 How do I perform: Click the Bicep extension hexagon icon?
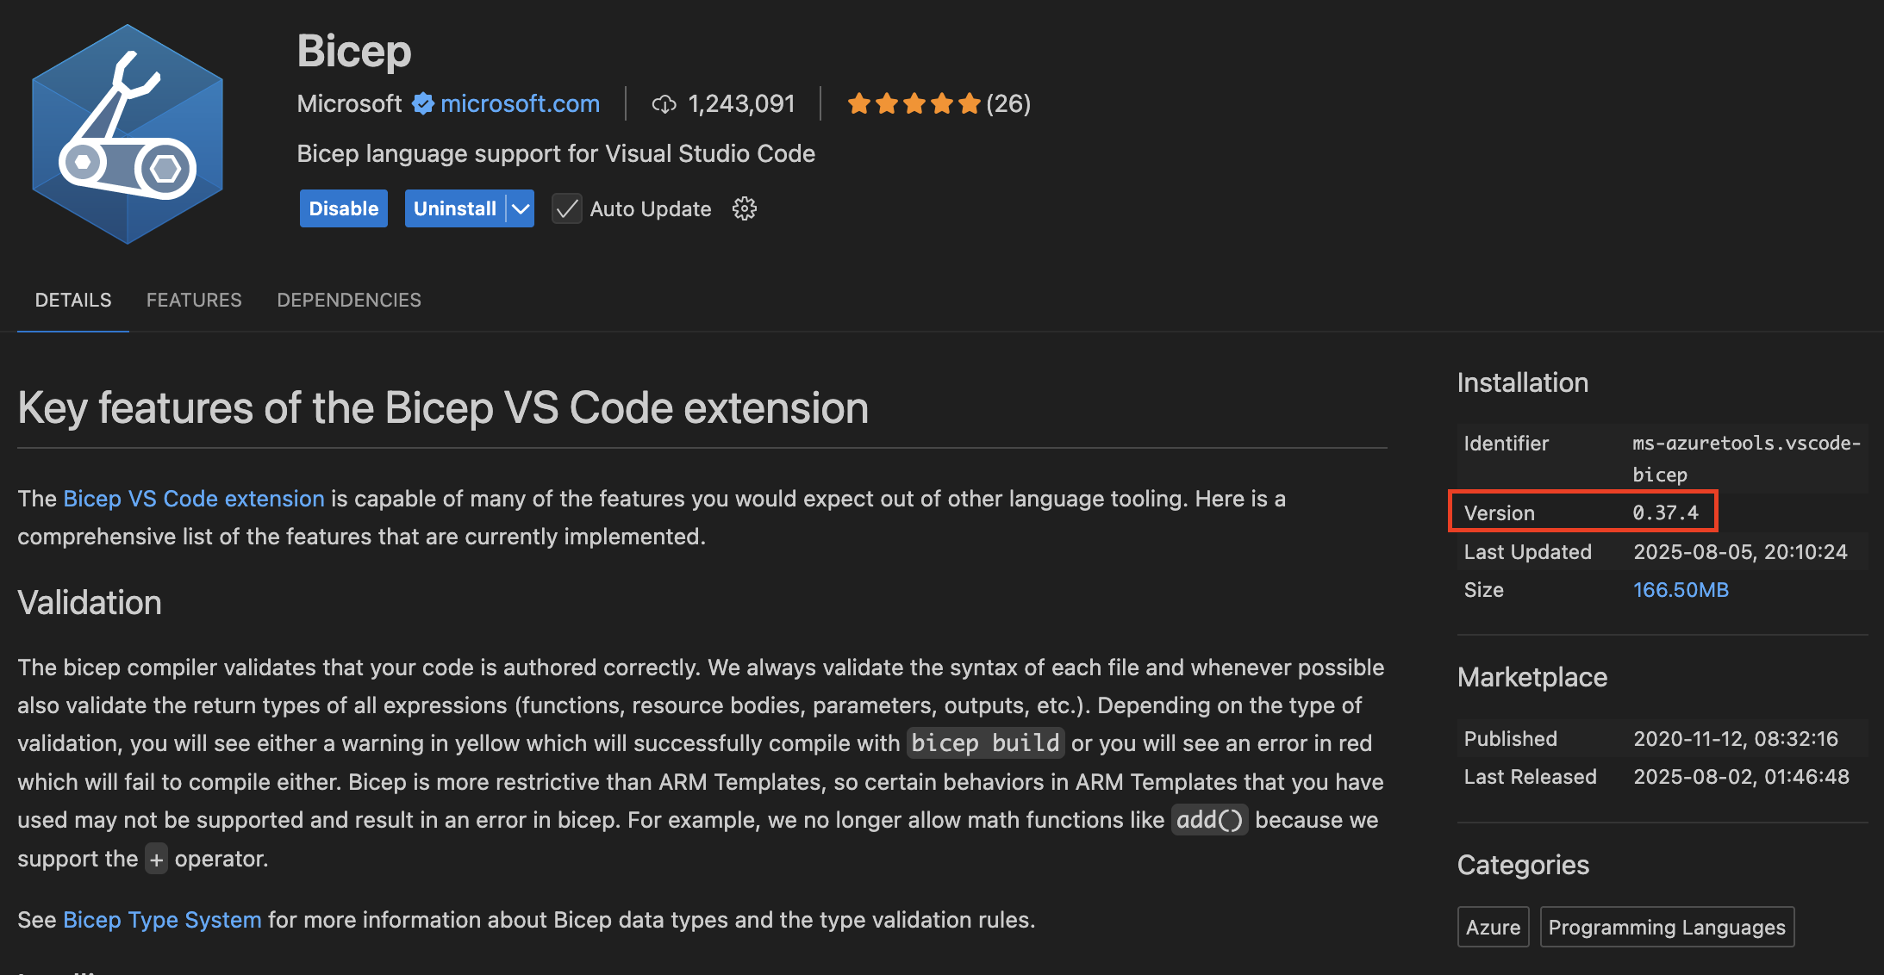128,136
